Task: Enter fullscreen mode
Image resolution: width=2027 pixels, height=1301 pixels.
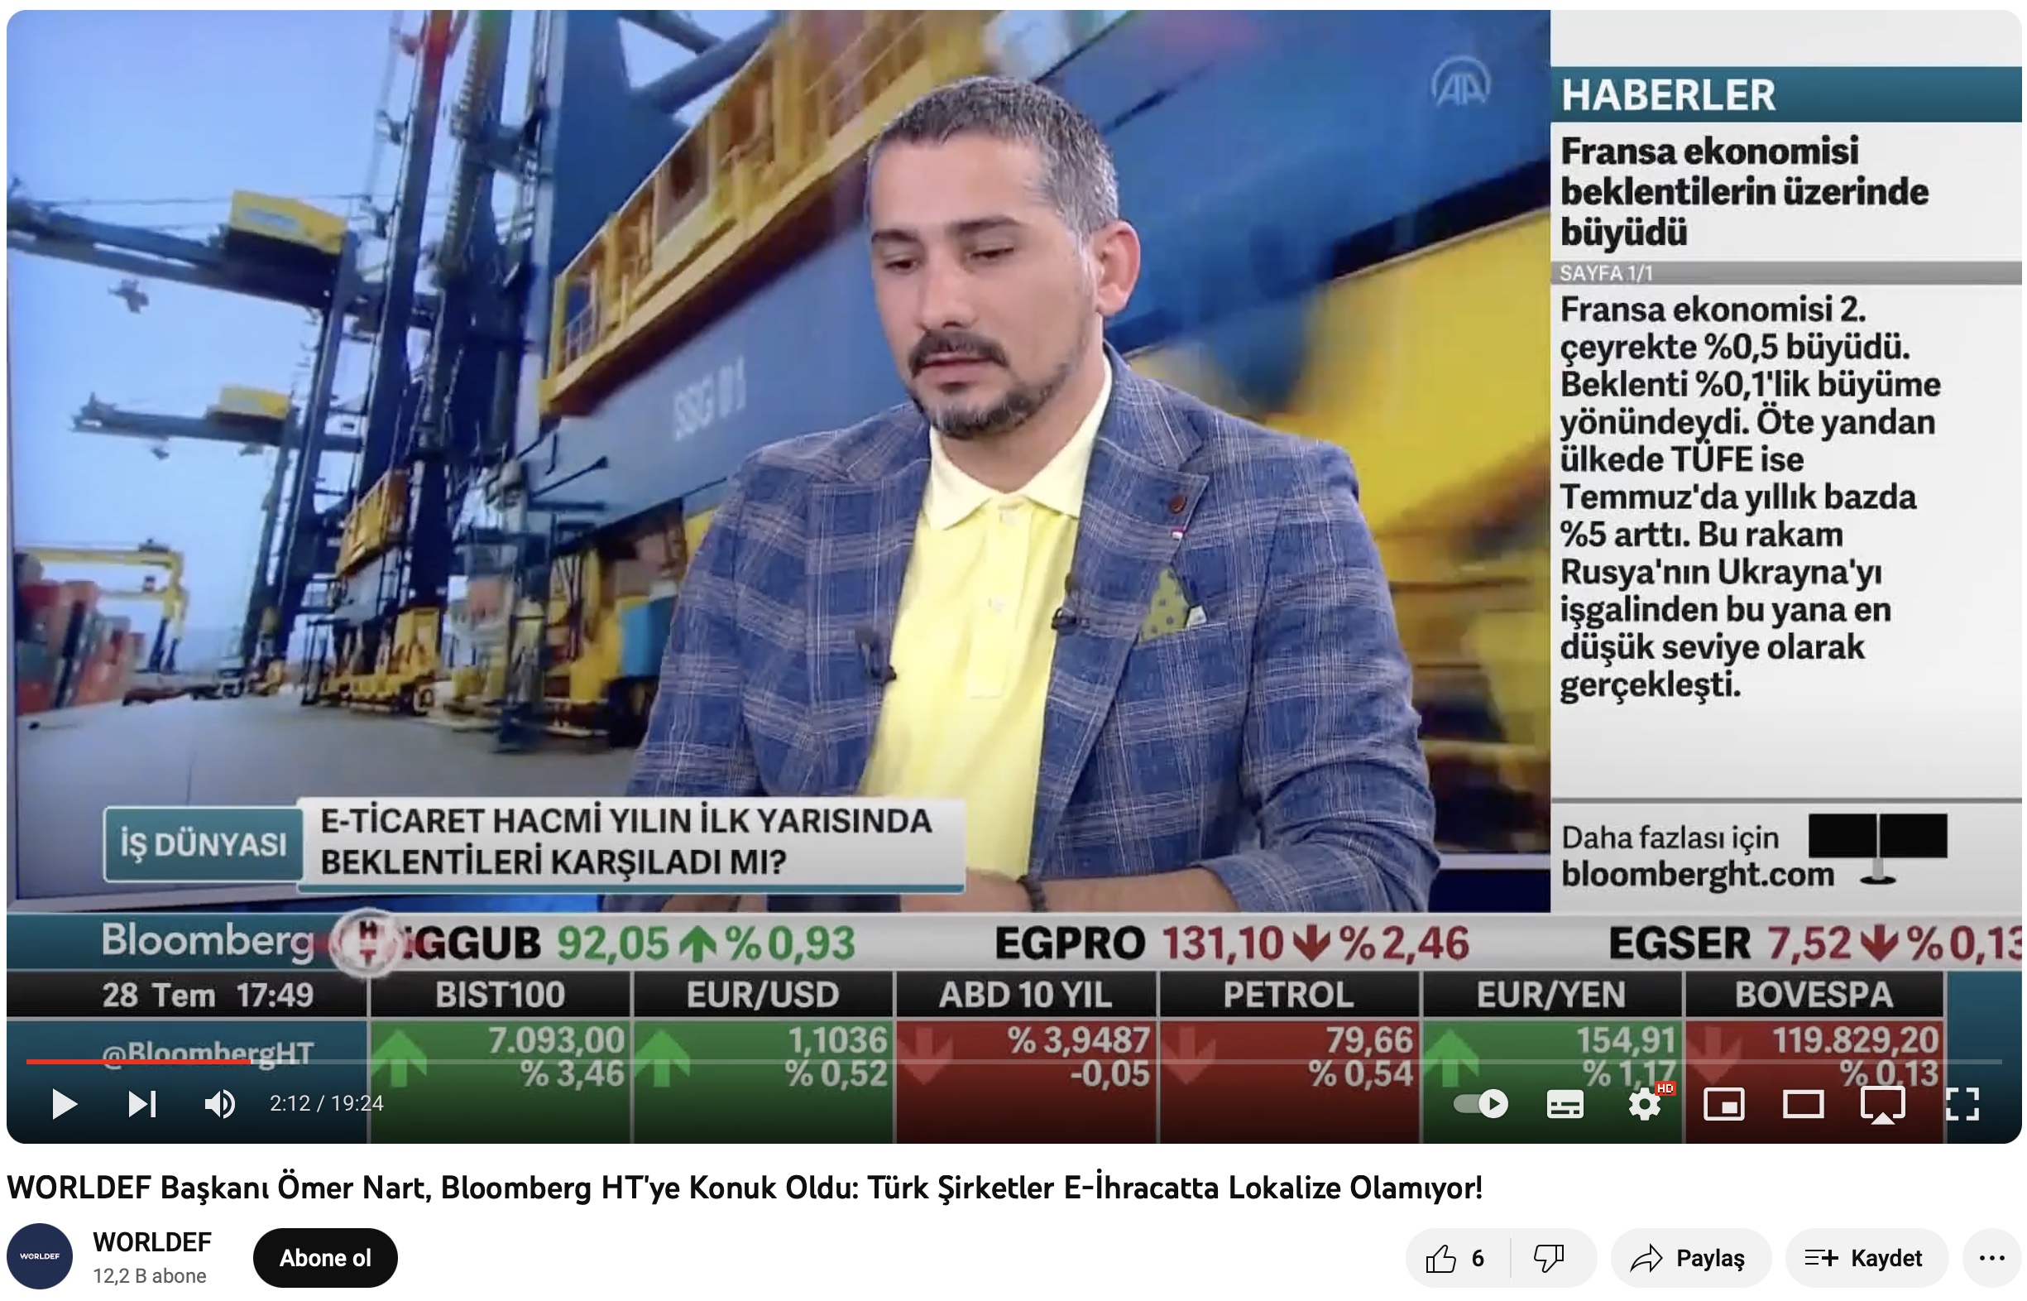Action: pos(1962,1104)
